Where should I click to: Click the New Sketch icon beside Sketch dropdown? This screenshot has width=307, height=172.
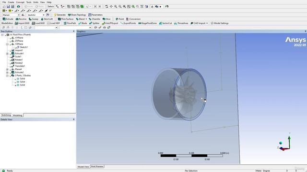(x=48, y=15)
